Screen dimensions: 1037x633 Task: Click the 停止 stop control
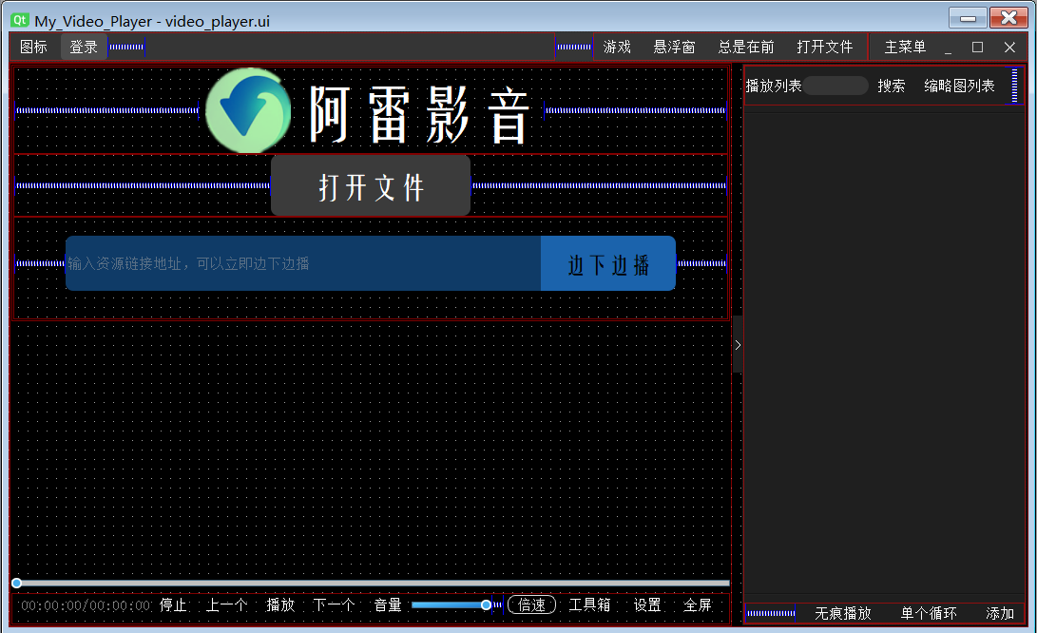coord(173,605)
